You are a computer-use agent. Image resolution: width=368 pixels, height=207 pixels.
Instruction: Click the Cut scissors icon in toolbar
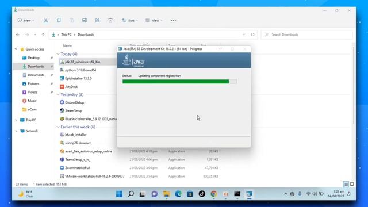point(46,21)
